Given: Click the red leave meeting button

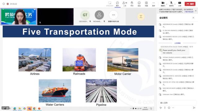Looking at the screenshot, I should point(190,4).
